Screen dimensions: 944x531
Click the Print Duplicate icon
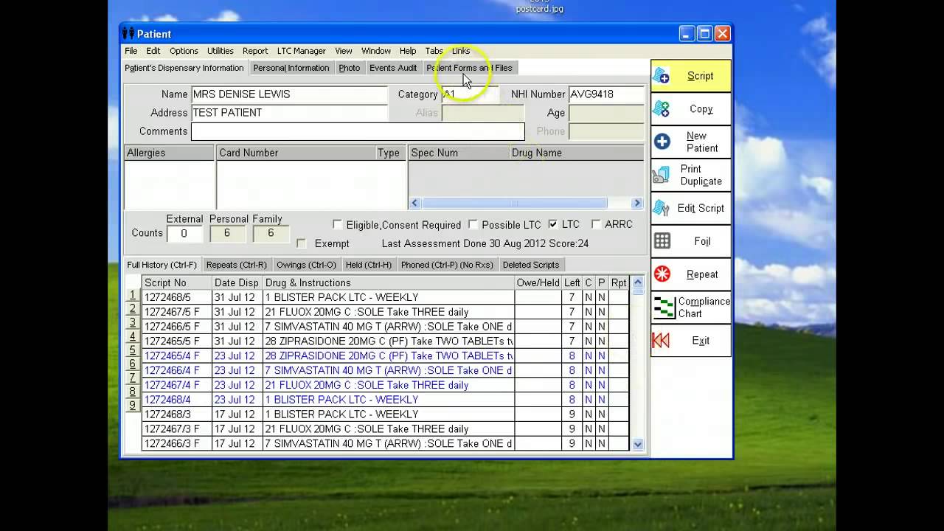tap(662, 176)
